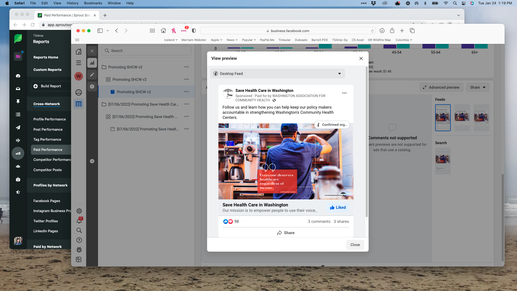Image resolution: width=517 pixels, height=291 pixels.
Task: Click the Close button in preview dialog
Action: pyautogui.click(x=355, y=245)
